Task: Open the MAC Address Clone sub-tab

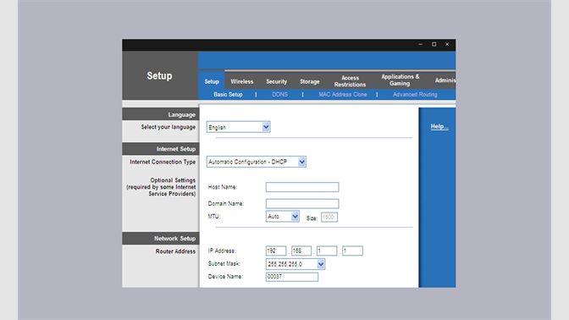Action: [x=343, y=94]
